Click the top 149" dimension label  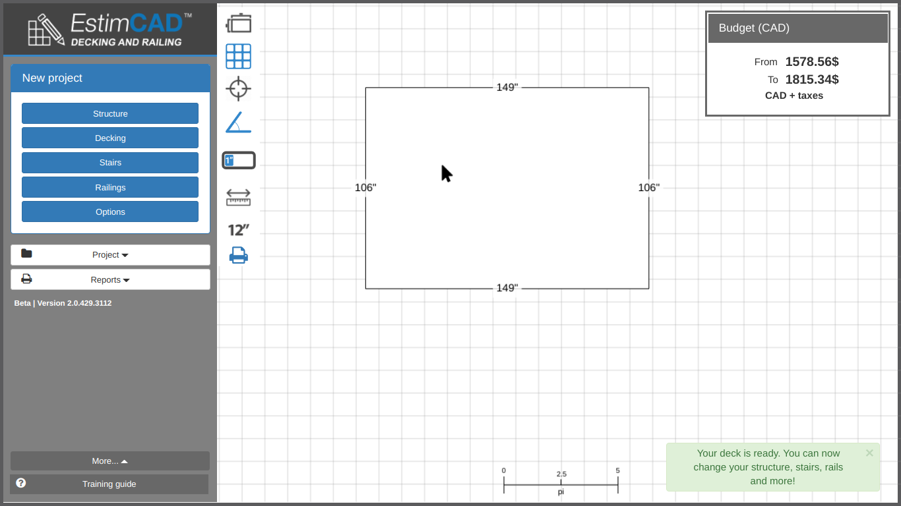[x=507, y=88]
